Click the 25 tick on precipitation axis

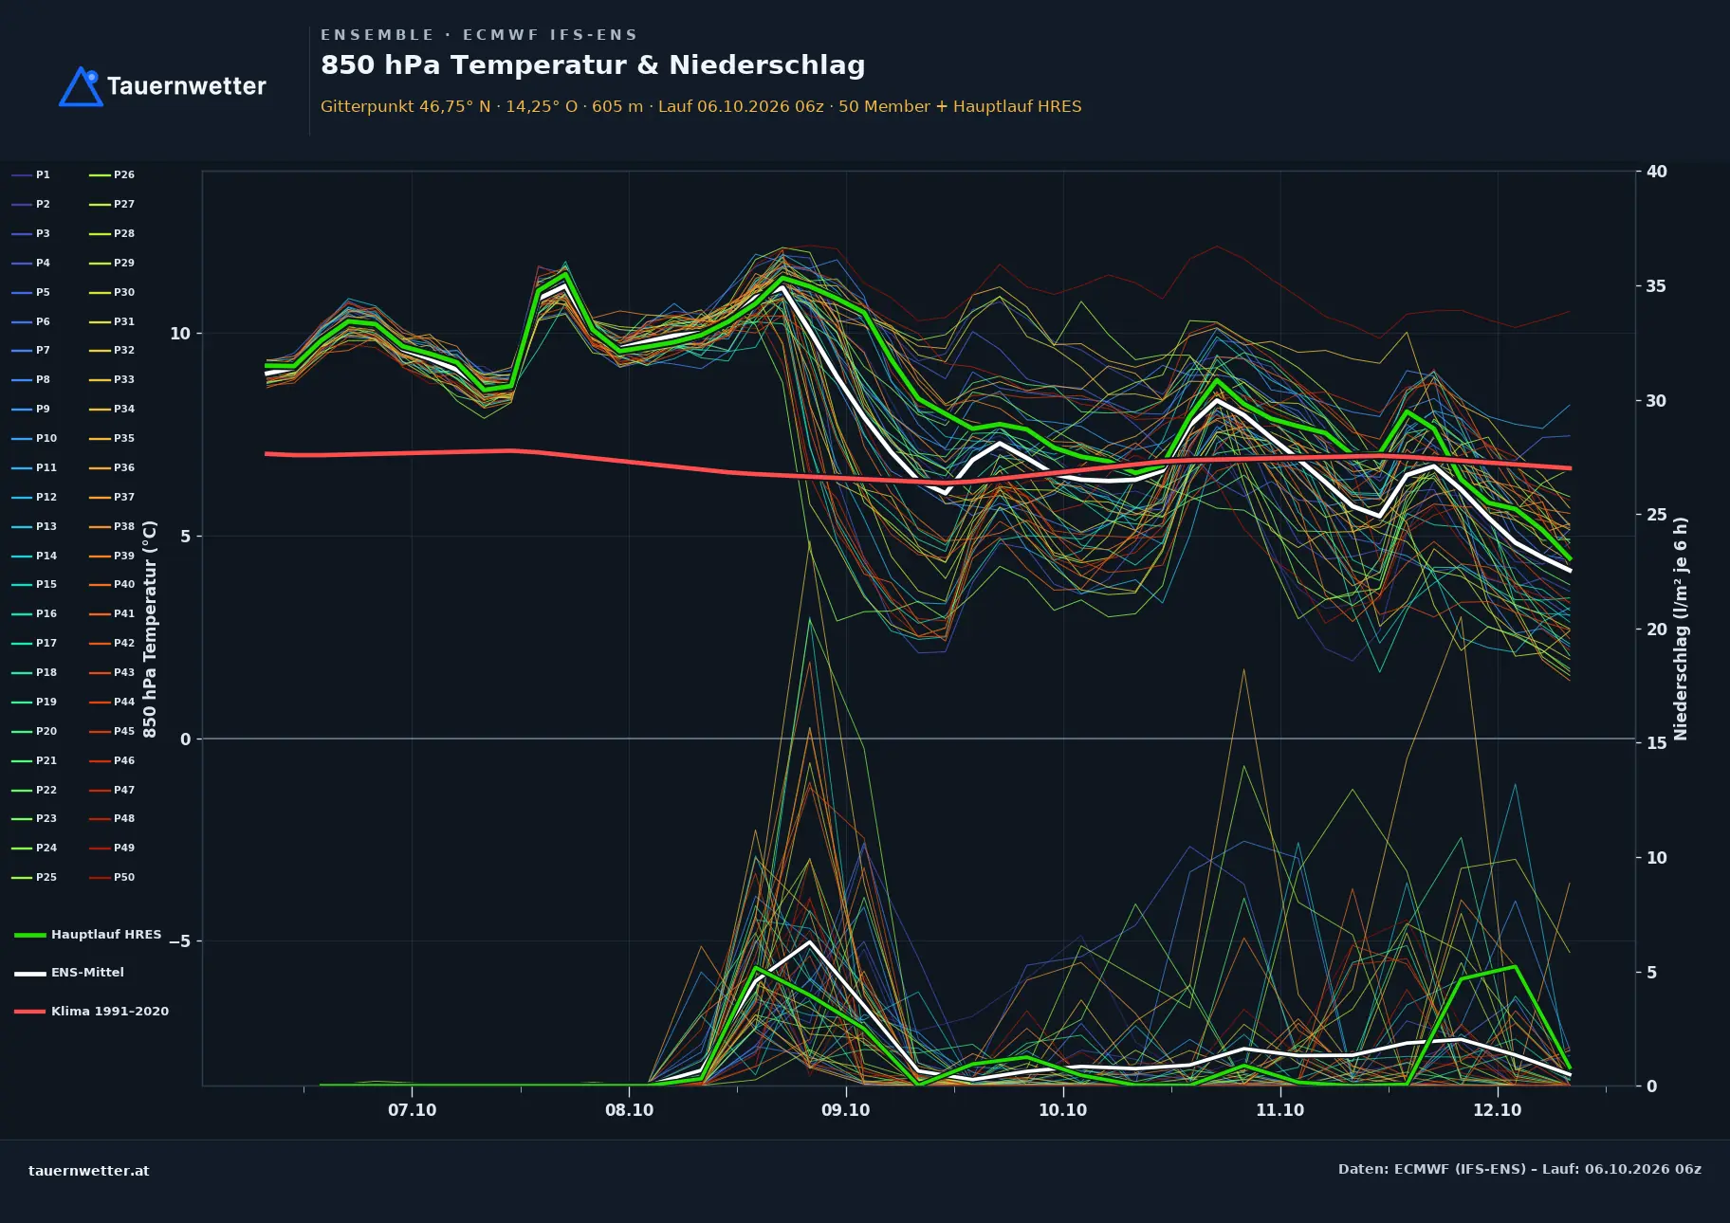pyautogui.click(x=1656, y=515)
